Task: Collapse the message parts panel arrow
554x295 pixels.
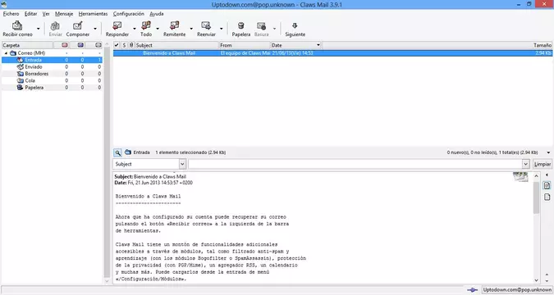Action: [x=547, y=175]
